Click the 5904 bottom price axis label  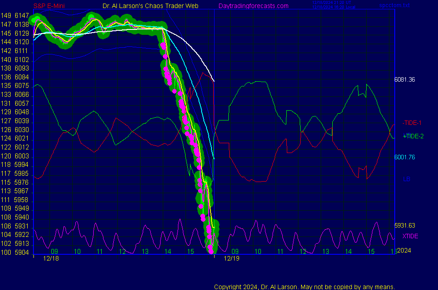21,253
